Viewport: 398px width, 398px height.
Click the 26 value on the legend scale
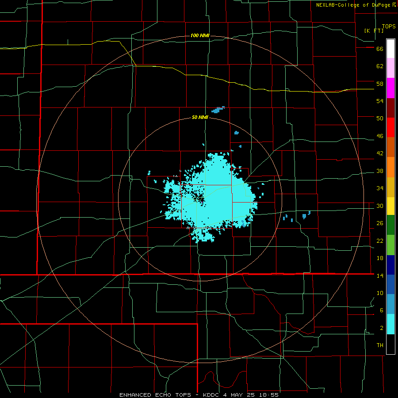pos(380,223)
